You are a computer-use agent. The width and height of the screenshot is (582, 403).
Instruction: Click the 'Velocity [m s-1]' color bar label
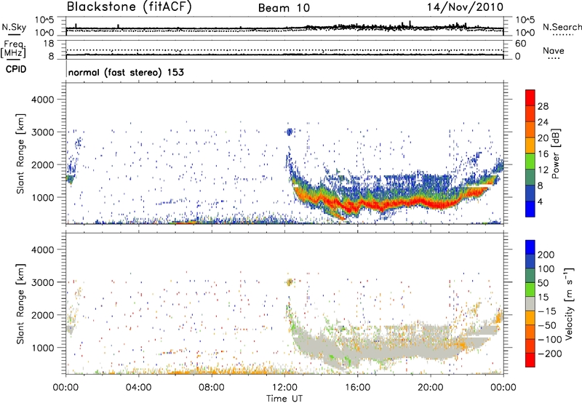569,303
